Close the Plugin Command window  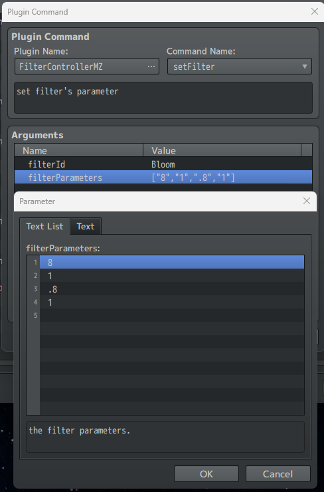coord(315,11)
